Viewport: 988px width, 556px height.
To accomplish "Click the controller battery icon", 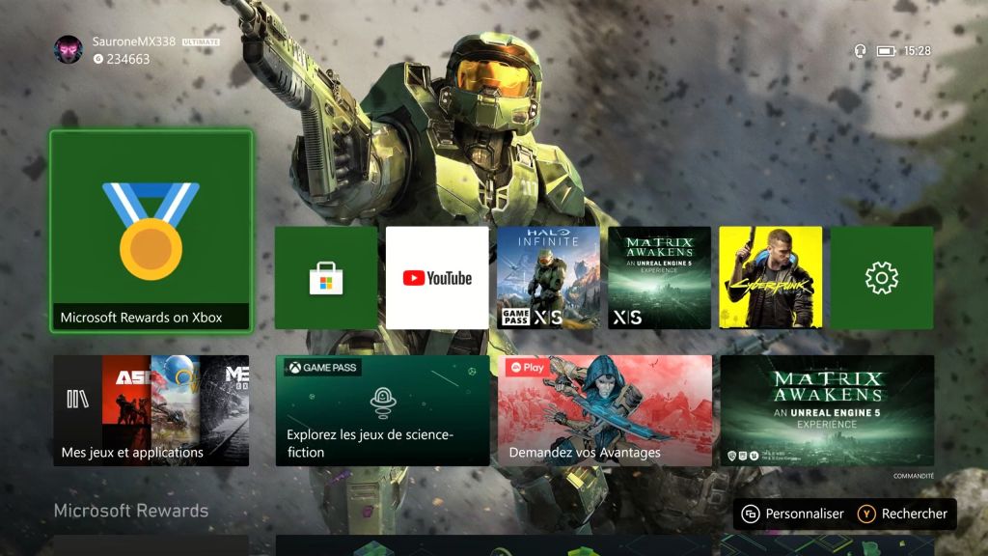I will coord(886,50).
